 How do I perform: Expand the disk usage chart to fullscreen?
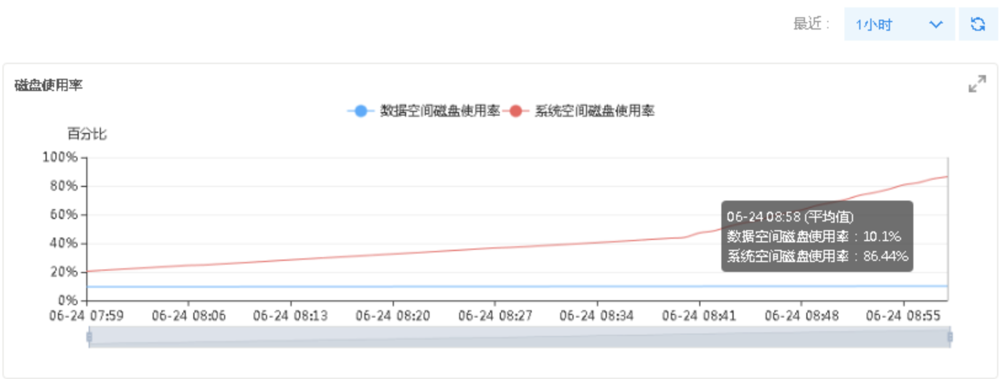pyautogui.click(x=977, y=84)
